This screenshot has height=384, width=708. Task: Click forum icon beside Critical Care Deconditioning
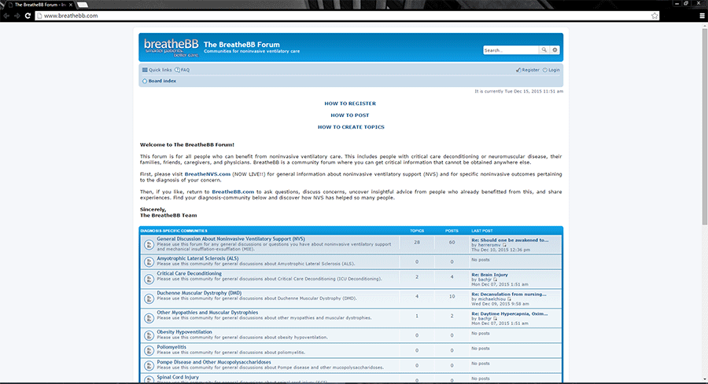(x=149, y=280)
